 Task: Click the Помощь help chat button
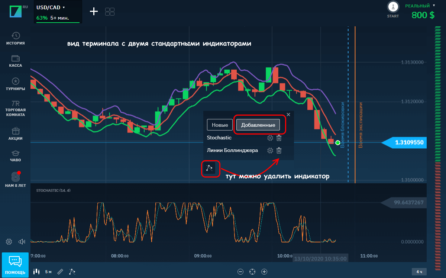click(15, 265)
